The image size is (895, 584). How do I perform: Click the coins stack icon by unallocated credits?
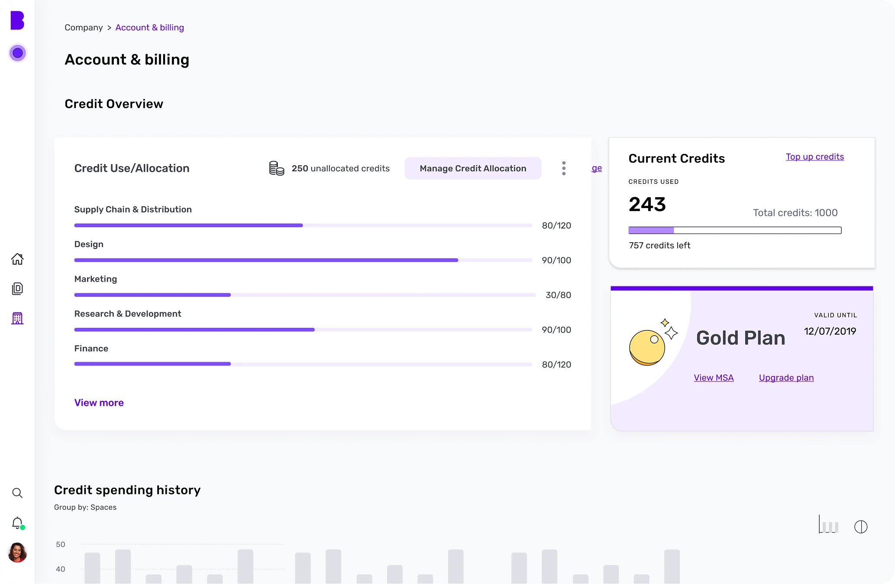277,168
